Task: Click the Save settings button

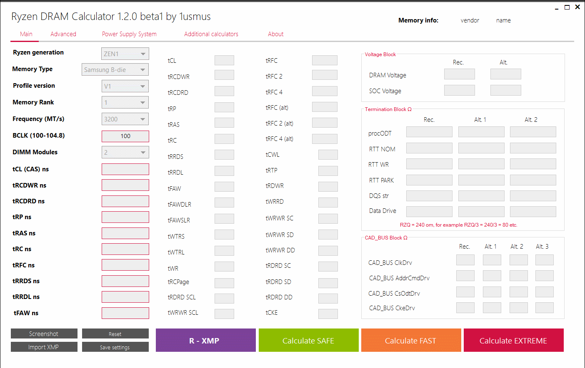Action: click(x=115, y=347)
